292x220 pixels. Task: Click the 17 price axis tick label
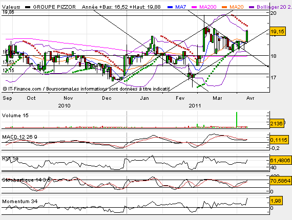pyautogui.click(x=274, y=77)
